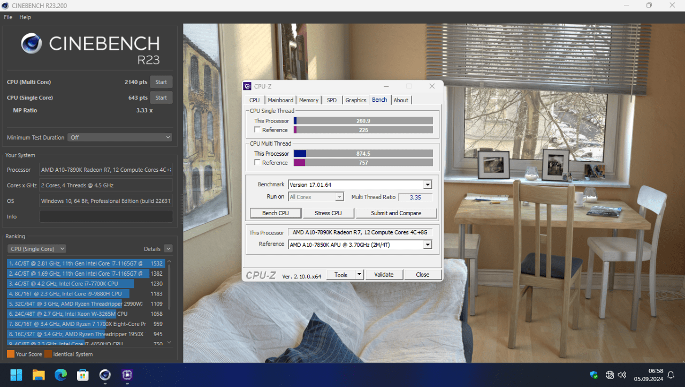Open the Tools dropdown arrow in CPU-Z
The image size is (685, 387).
[360, 275]
